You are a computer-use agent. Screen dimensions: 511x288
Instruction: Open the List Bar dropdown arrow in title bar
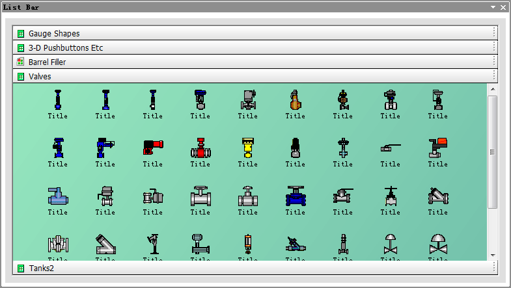click(x=494, y=7)
